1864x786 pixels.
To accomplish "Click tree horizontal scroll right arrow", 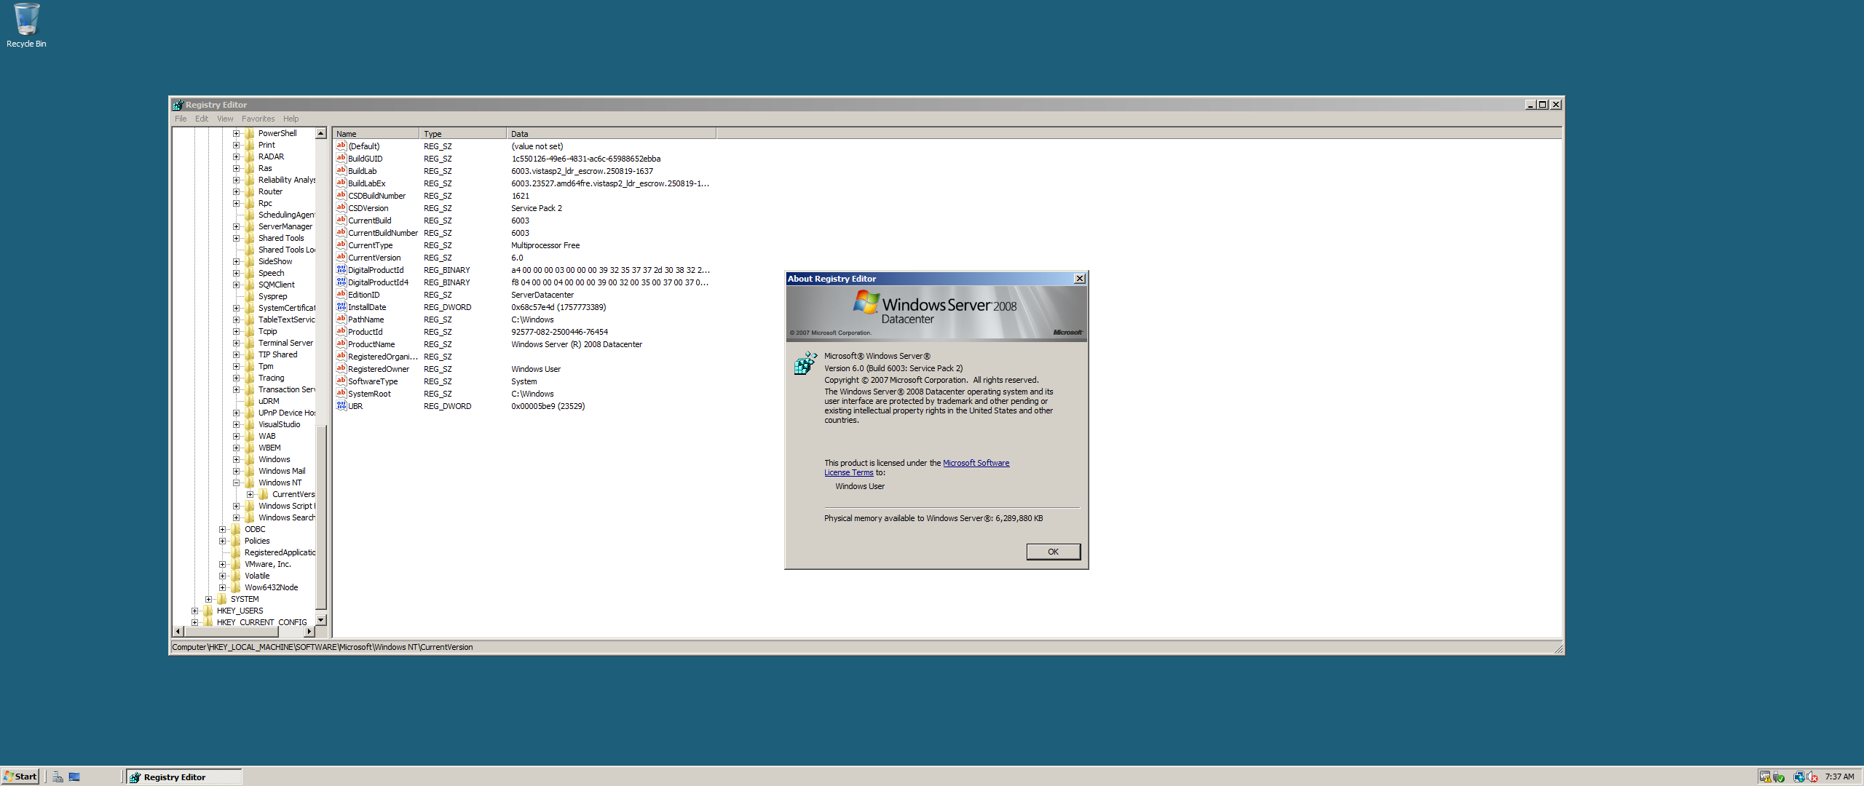I will click(310, 631).
